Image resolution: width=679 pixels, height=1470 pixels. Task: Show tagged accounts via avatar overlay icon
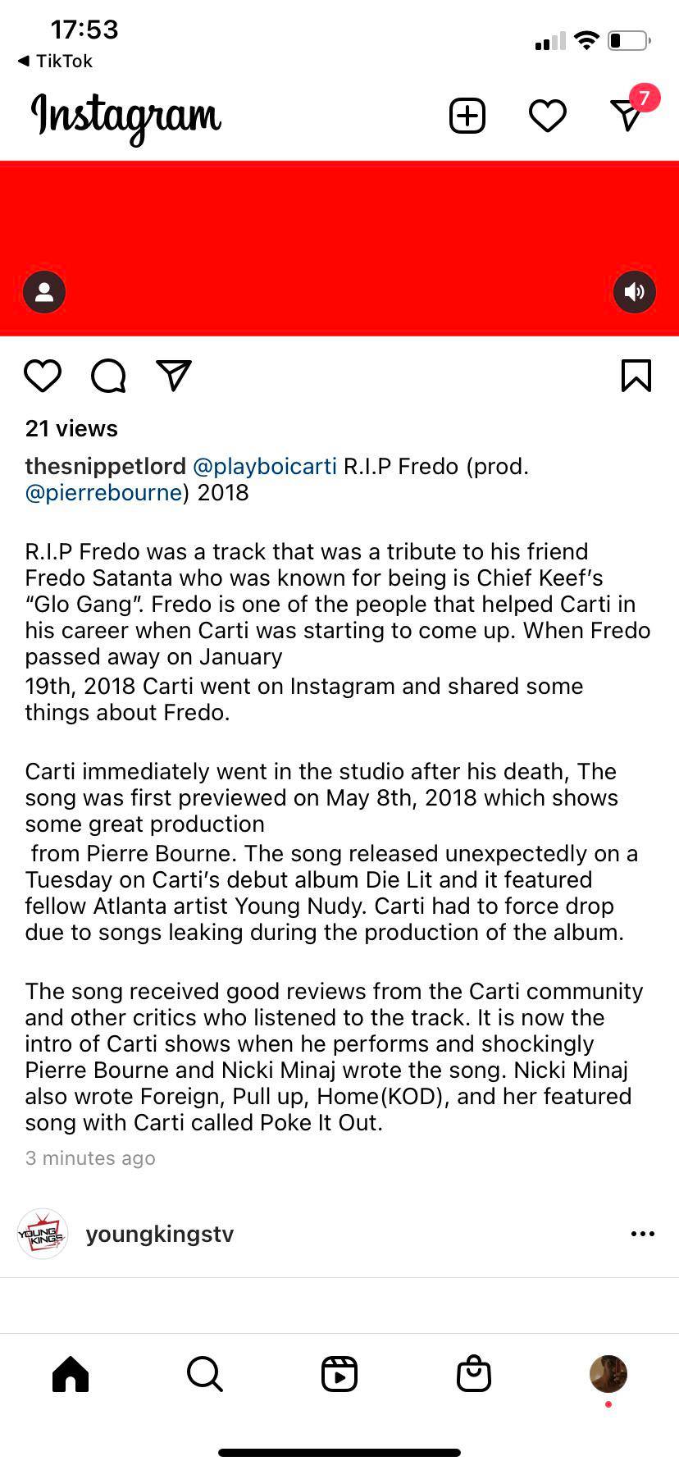[x=43, y=291]
